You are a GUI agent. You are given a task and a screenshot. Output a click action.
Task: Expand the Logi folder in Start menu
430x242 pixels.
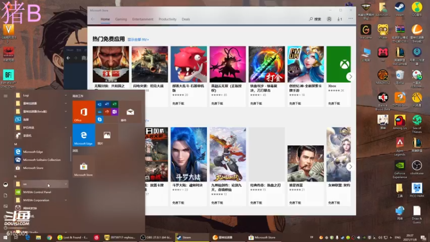[x=41, y=95]
